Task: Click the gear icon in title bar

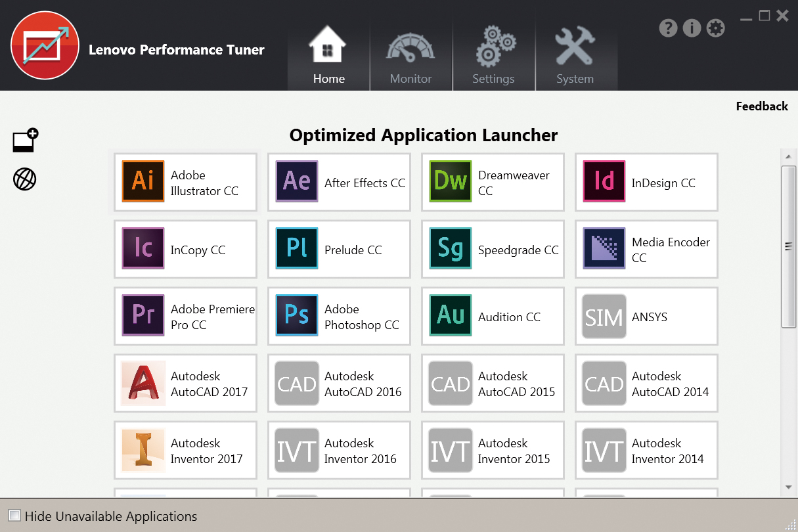Action: pos(715,28)
